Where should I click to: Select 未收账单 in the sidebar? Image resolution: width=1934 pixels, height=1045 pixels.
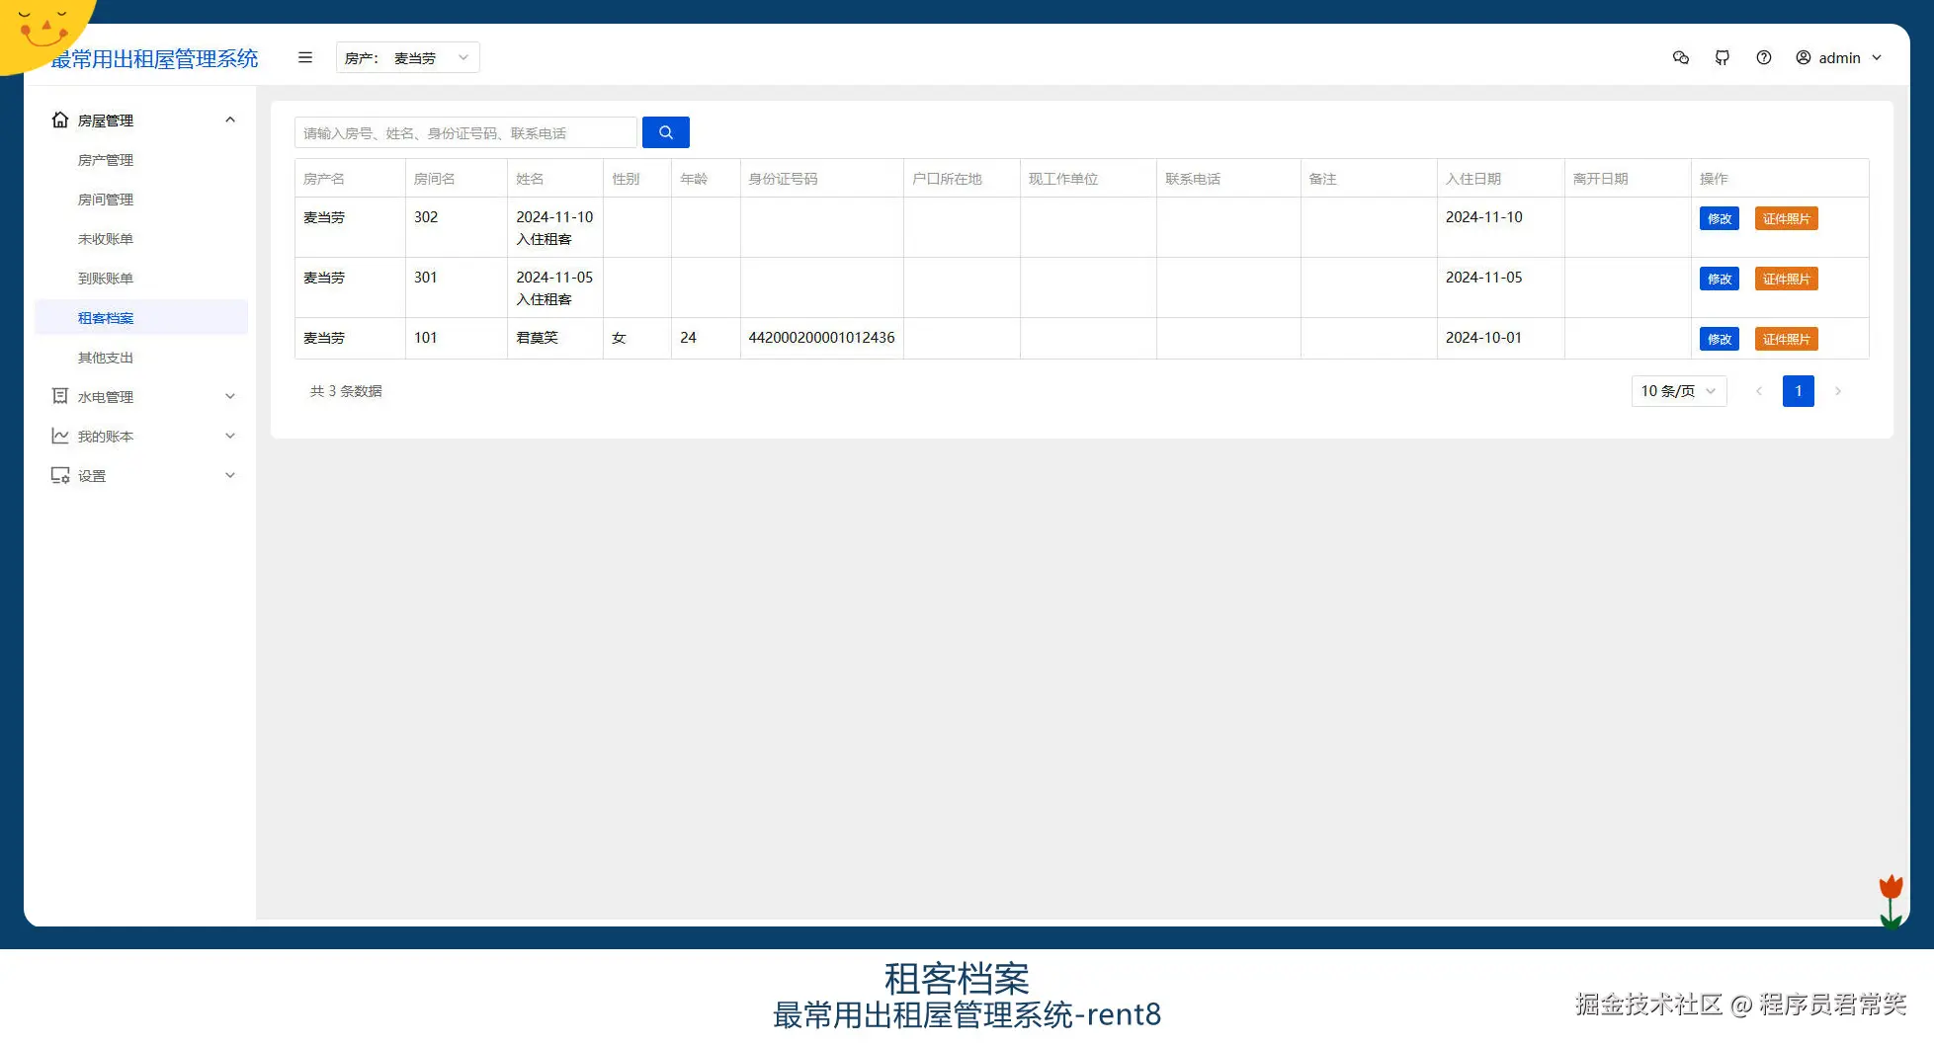click(x=106, y=238)
